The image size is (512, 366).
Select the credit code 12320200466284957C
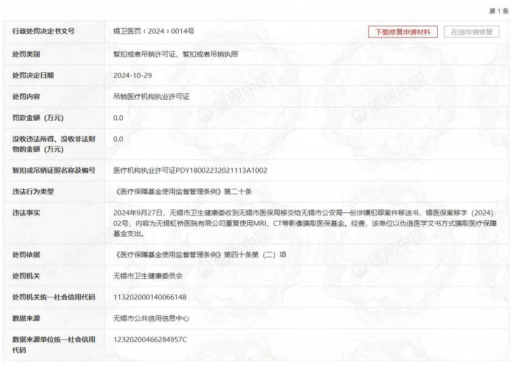150,339
